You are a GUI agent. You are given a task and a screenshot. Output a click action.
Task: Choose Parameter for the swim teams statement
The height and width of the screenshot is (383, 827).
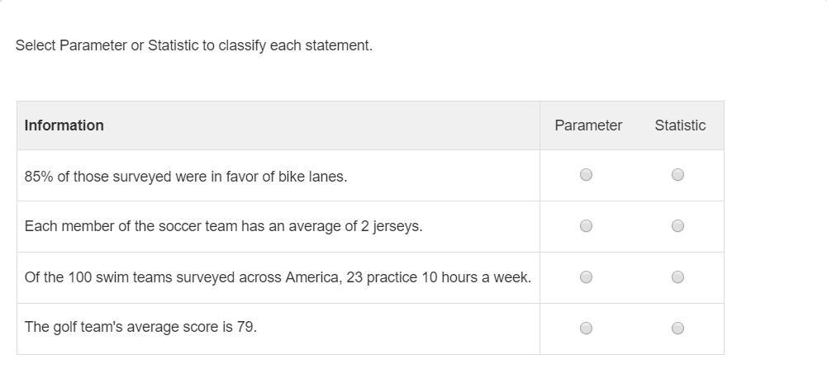tap(586, 277)
